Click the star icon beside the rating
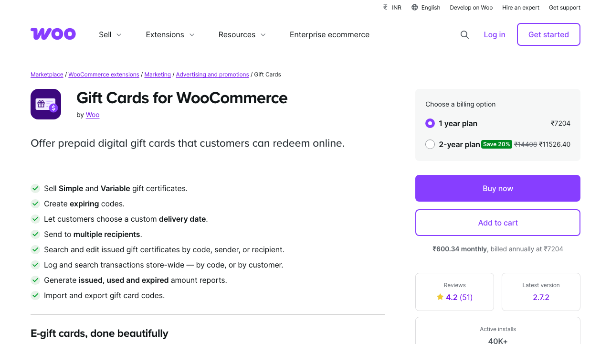 coord(440,297)
